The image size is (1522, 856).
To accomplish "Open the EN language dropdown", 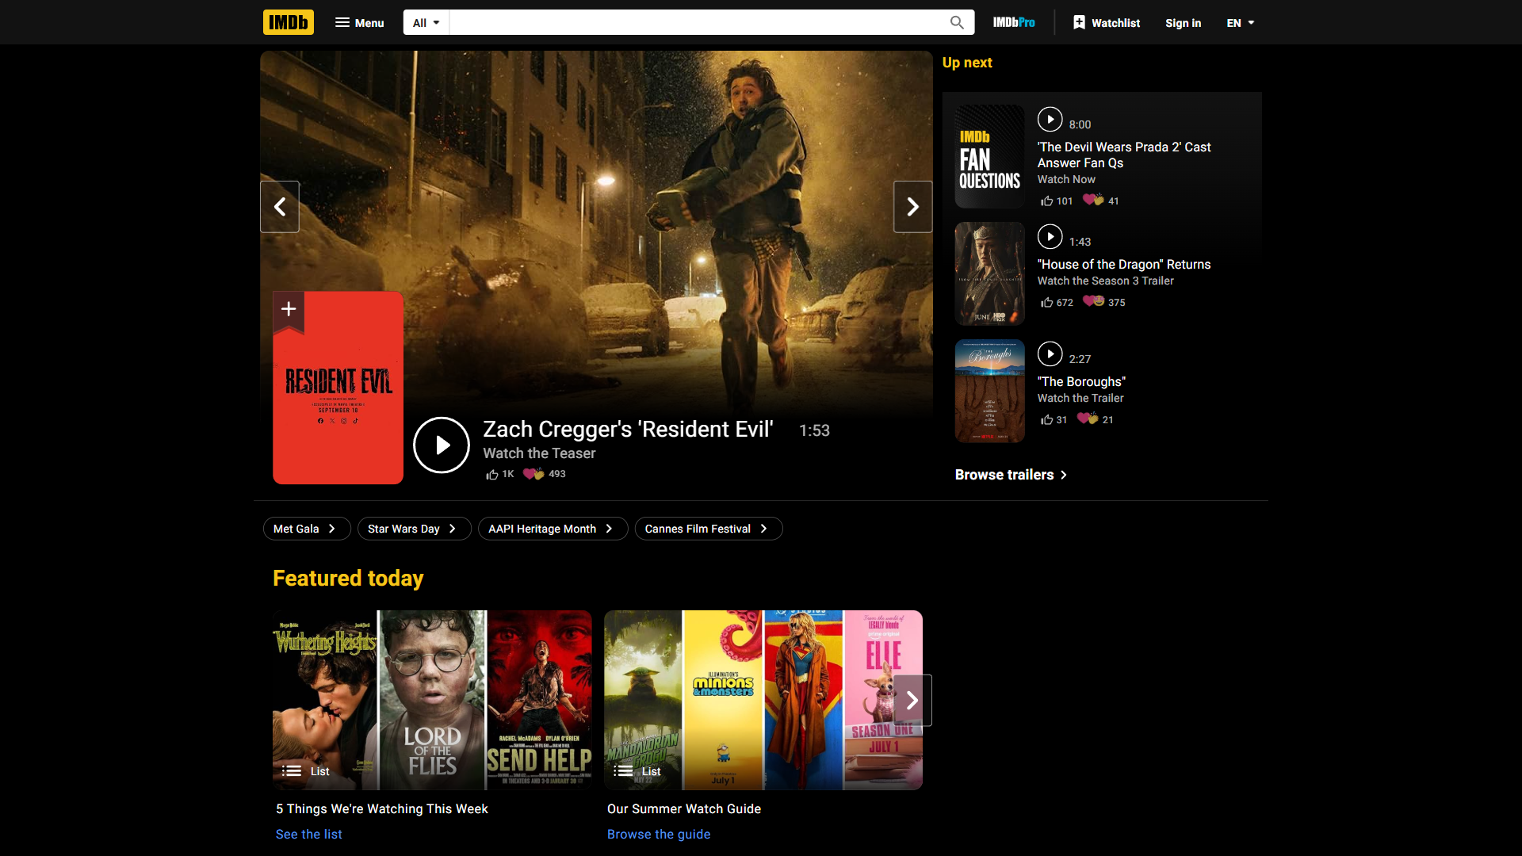I will coord(1241,23).
